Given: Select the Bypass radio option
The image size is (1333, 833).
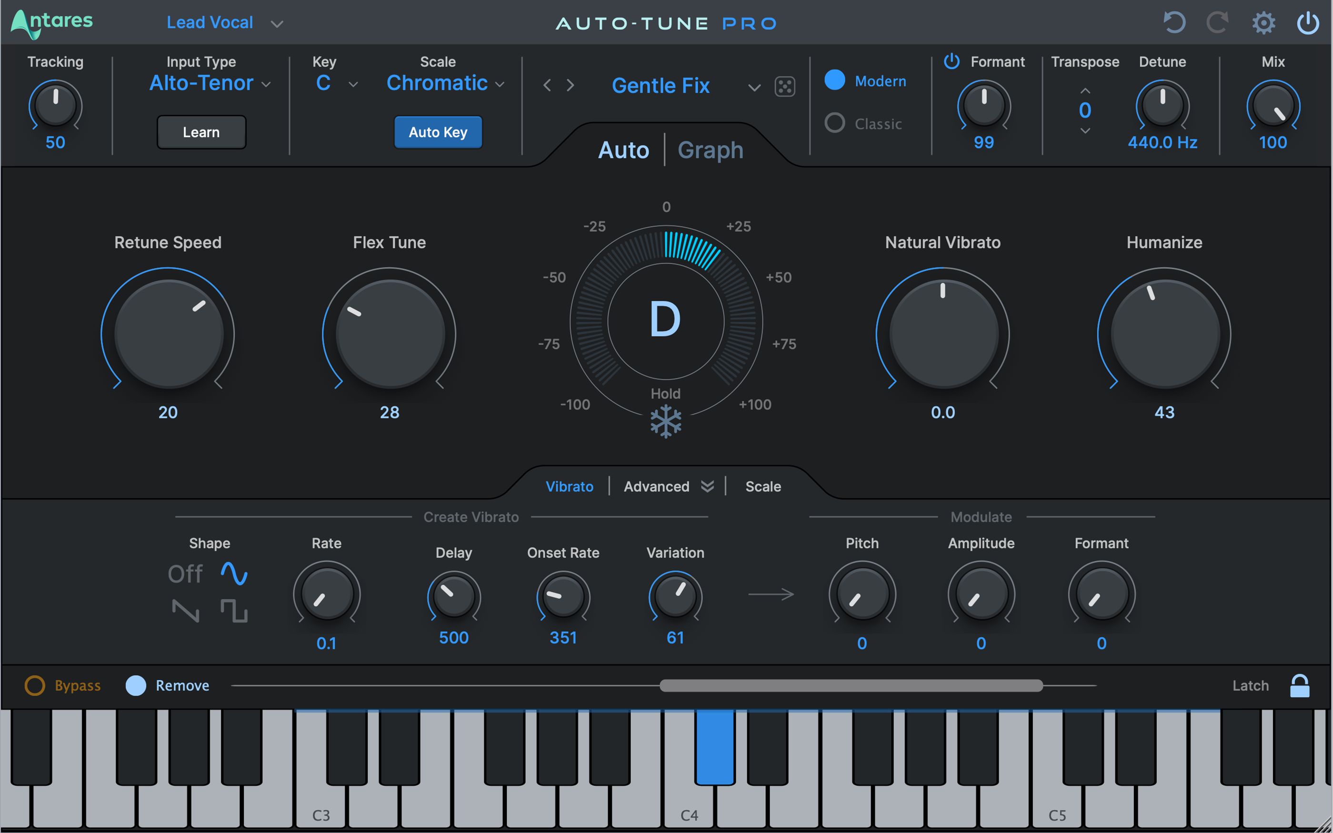Looking at the screenshot, I should click(x=35, y=685).
